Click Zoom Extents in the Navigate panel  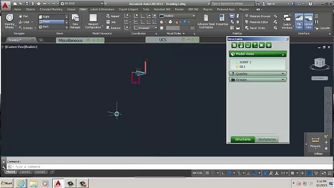(x=26, y=28)
